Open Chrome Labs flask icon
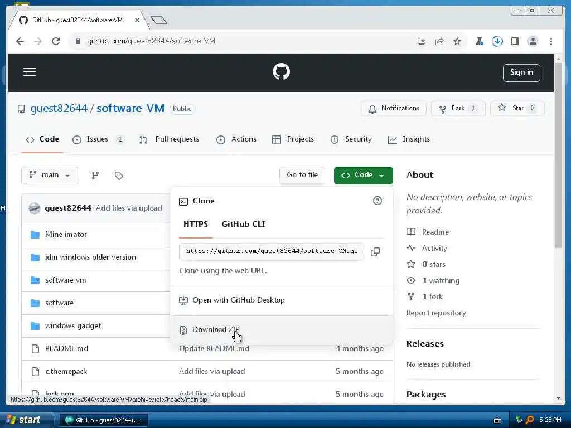The height and width of the screenshot is (428, 571). pos(479,41)
